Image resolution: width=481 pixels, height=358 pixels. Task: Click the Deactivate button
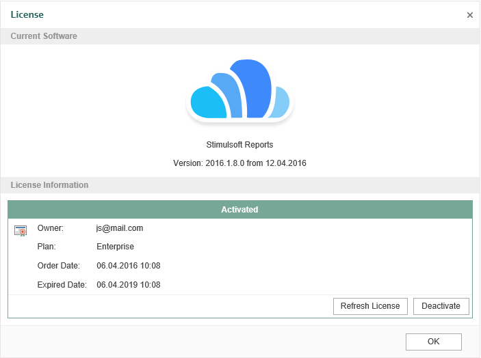click(441, 306)
